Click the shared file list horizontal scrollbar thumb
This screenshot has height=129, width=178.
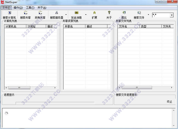[137, 88]
